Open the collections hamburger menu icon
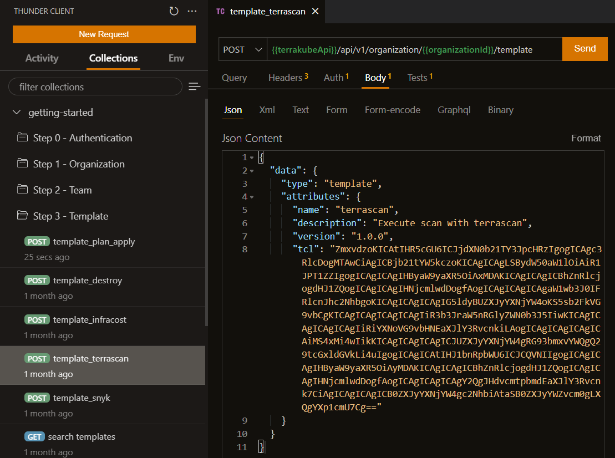The image size is (615, 458). click(194, 86)
